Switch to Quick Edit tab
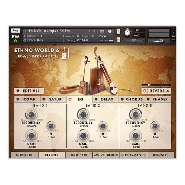 click(x=25, y=155)
